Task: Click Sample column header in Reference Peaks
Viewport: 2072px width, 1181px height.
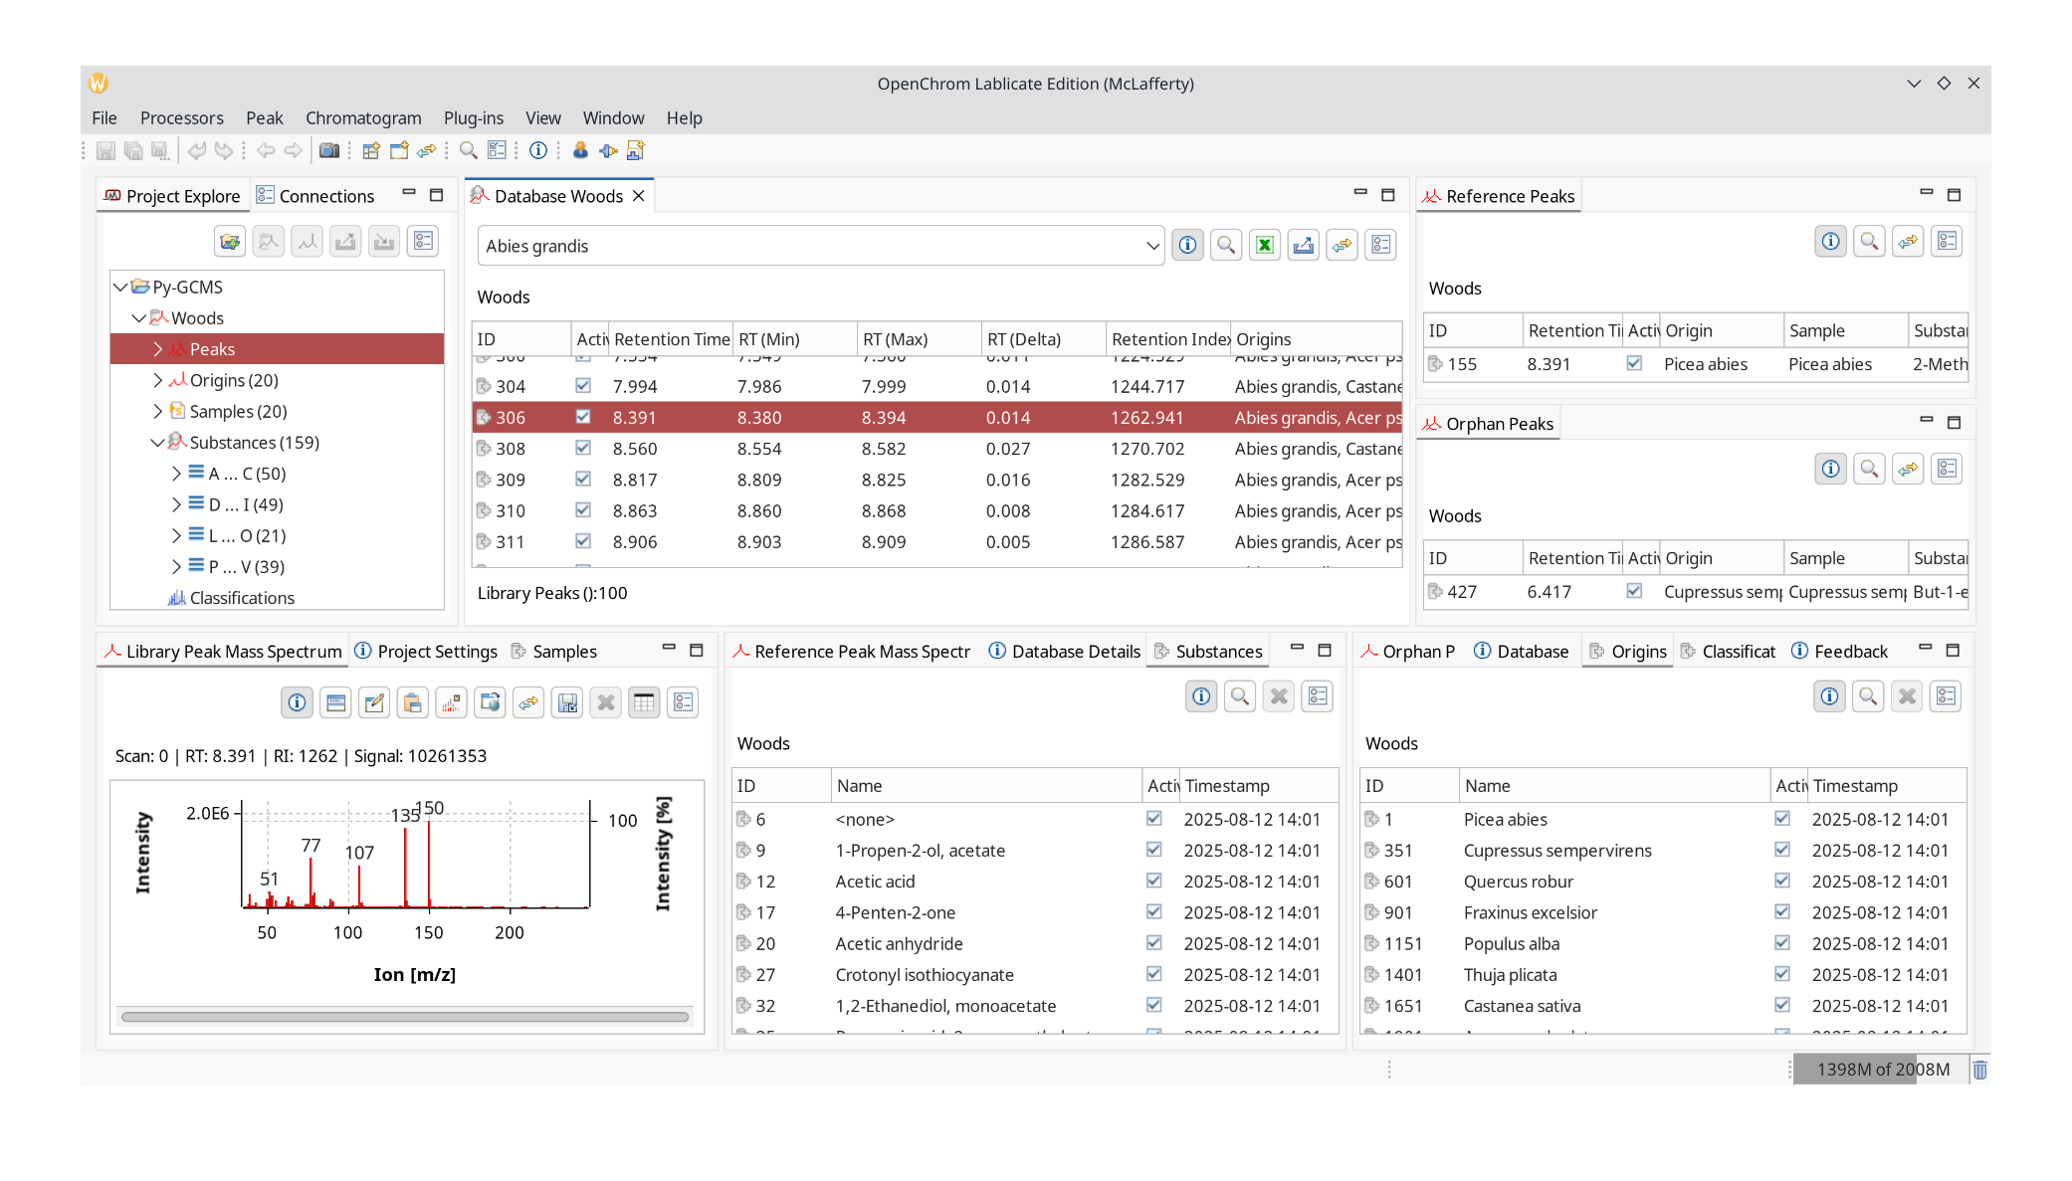Action: click(x=1845, y=331)
